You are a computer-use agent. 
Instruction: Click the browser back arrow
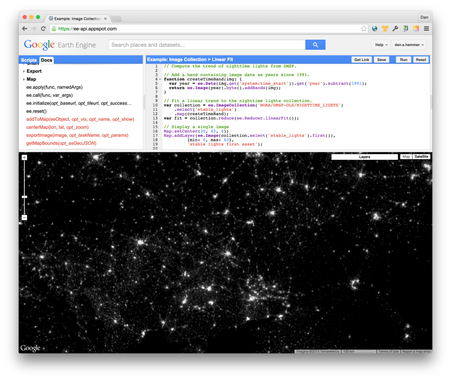tap(25, 28)
